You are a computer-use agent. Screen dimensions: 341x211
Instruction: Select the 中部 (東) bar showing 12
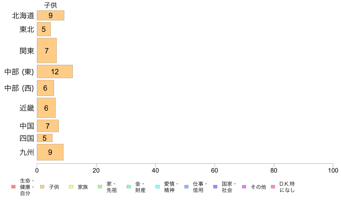(x=55, y=71)
